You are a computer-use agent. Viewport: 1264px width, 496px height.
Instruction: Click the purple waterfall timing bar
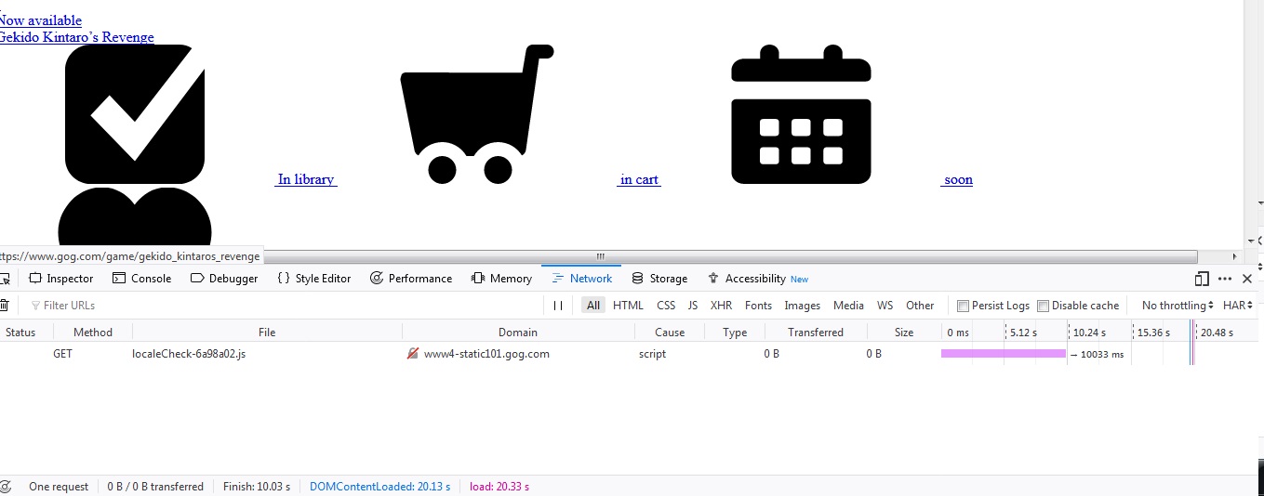1004,354
